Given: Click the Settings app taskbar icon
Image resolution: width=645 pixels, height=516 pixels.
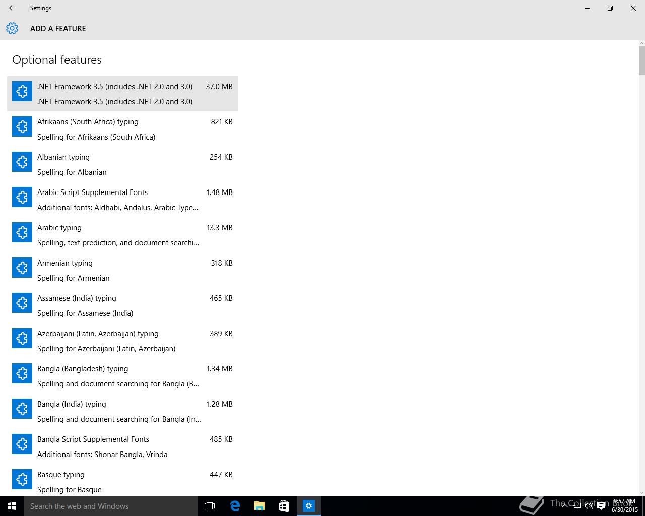Looking at the screenshot, I should tap(309, 506).
